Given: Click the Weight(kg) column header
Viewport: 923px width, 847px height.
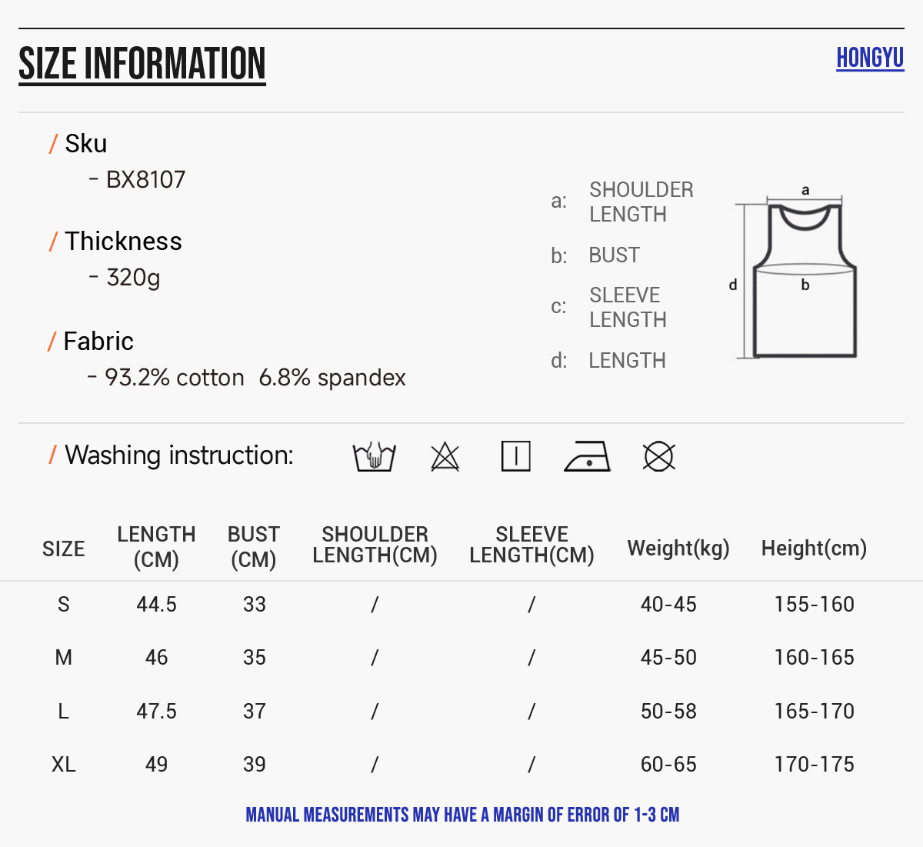Looking at the screenshot, I should [x=678, y=549].
